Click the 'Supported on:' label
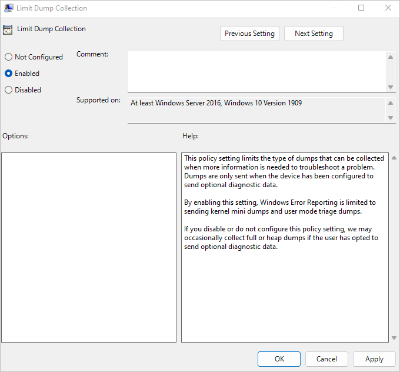 98,100
